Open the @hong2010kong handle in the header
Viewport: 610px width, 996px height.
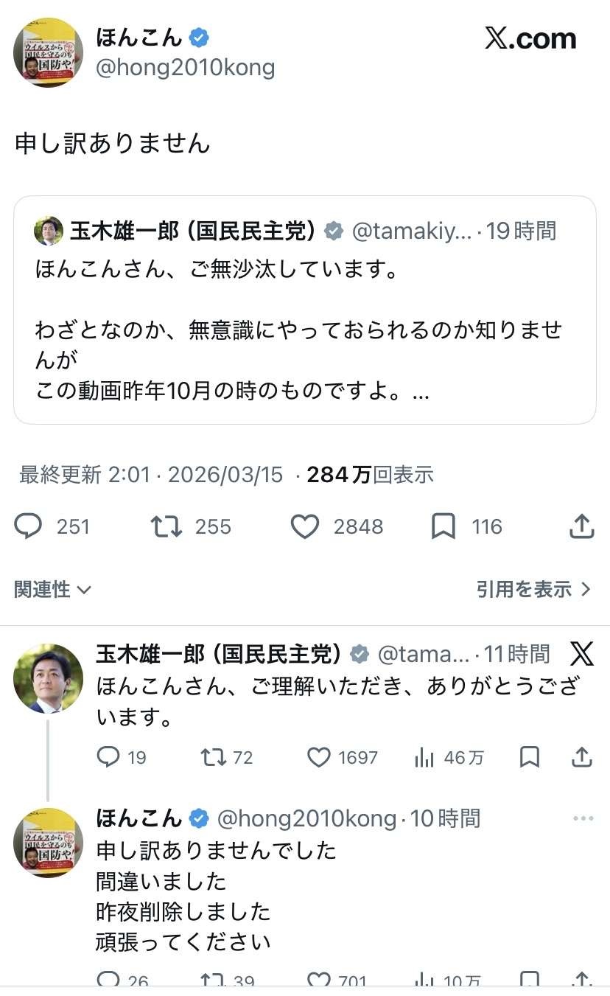click(185, 68)
